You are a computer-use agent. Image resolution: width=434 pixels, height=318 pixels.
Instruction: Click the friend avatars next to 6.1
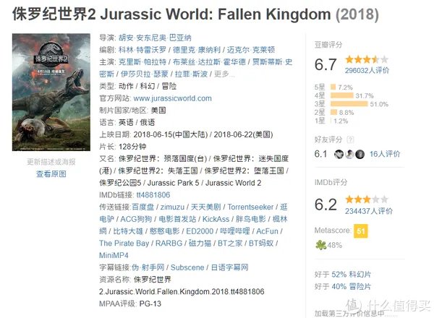pyautogui.click(x=349, y=154)
